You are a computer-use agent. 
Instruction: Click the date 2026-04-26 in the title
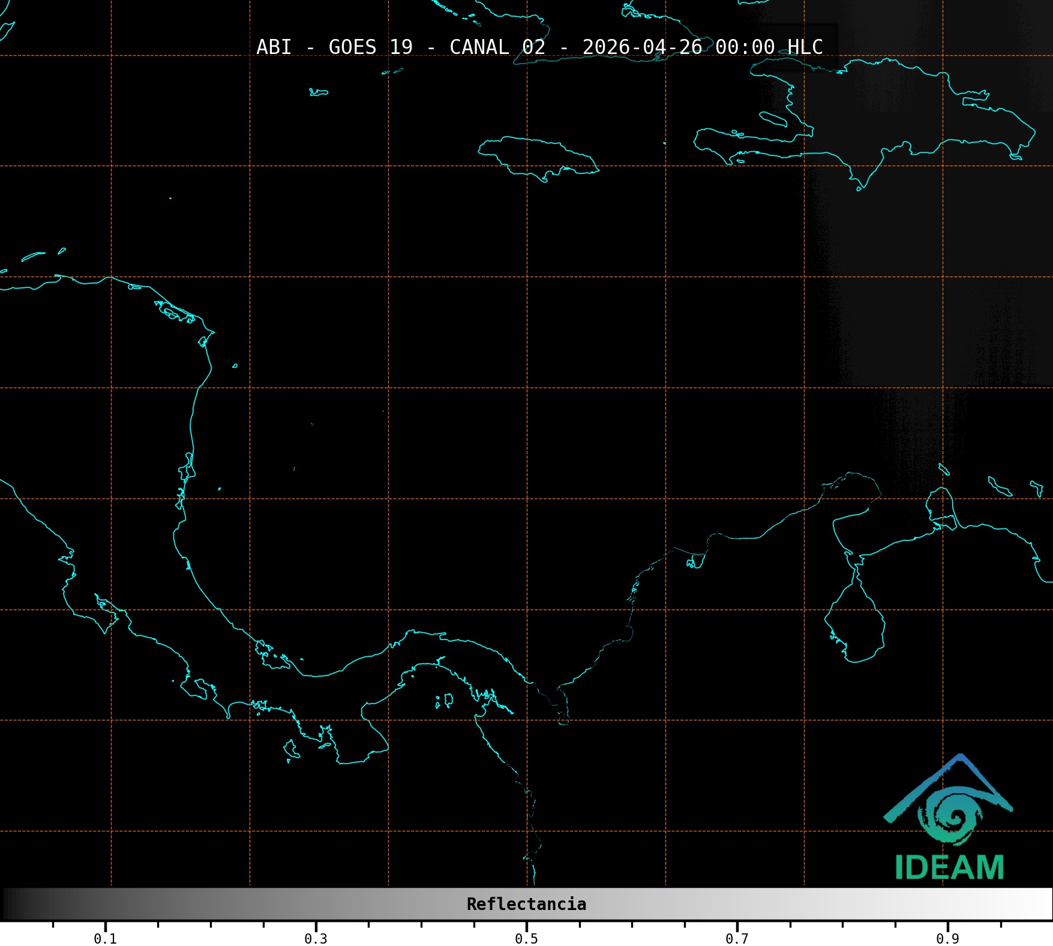(x=642, y=47)
